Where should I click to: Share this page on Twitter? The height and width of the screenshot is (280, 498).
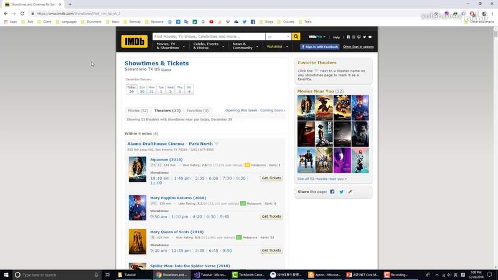coord(341,192)
